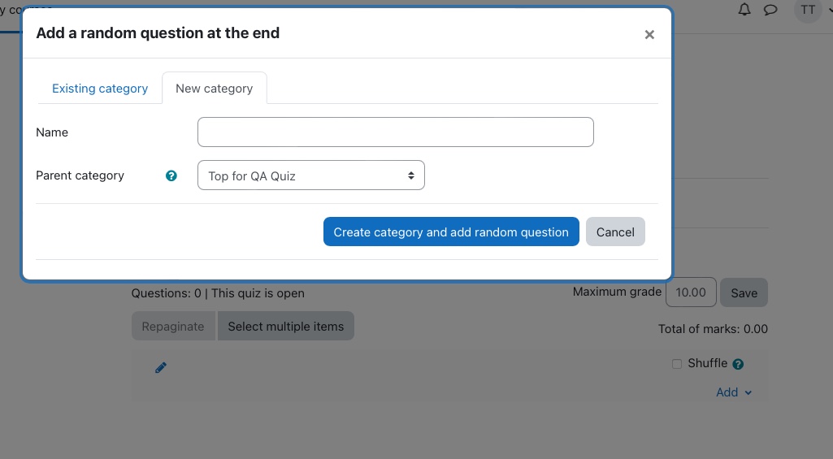Toggle the Shuffle checkbox
The width and height of the screenshot is (833, 459).
pyautogui.click(x=677, y=364)
